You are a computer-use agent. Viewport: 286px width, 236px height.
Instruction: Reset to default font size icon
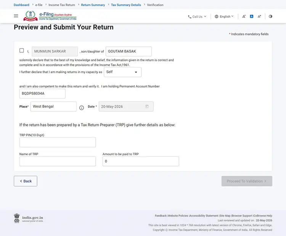[252, 16]
